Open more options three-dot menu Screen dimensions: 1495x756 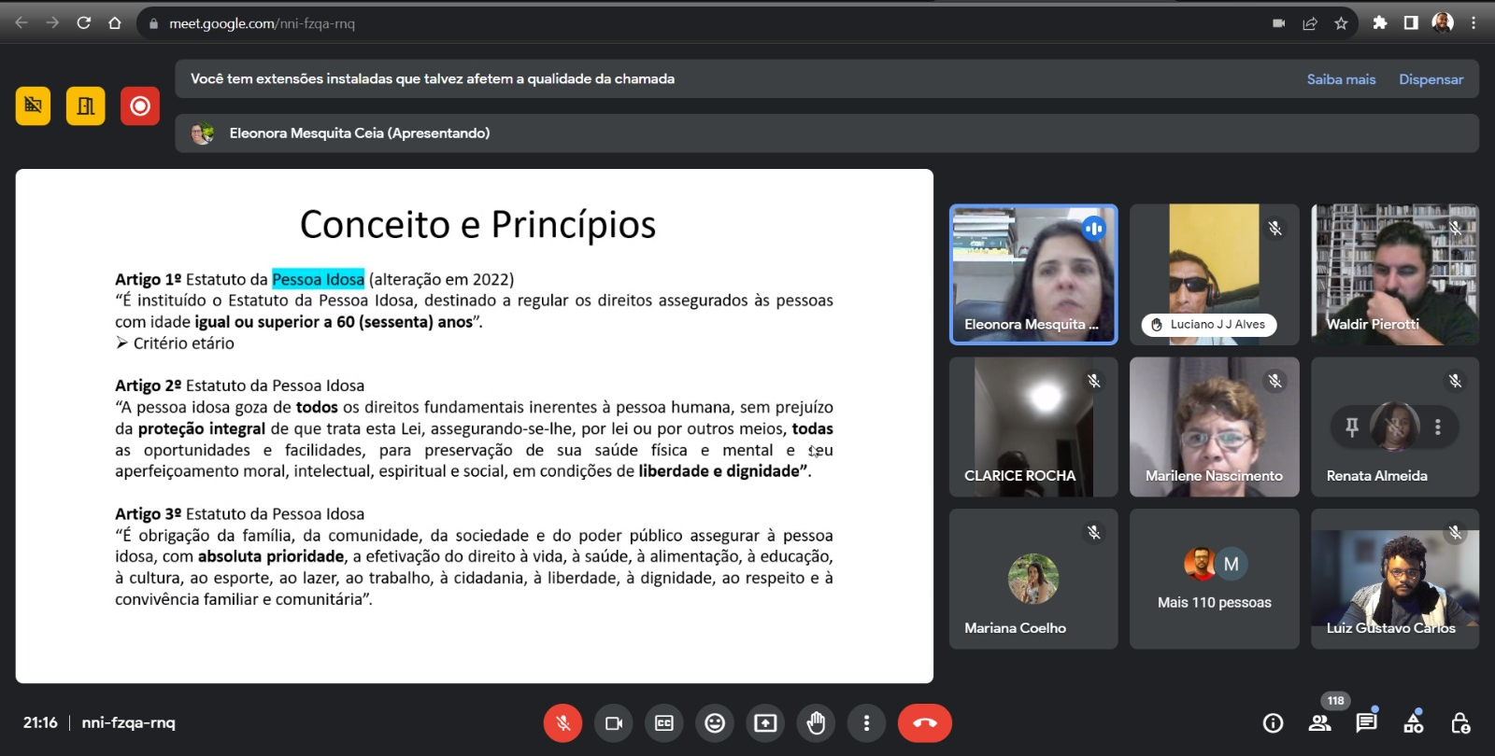point(866,723)
